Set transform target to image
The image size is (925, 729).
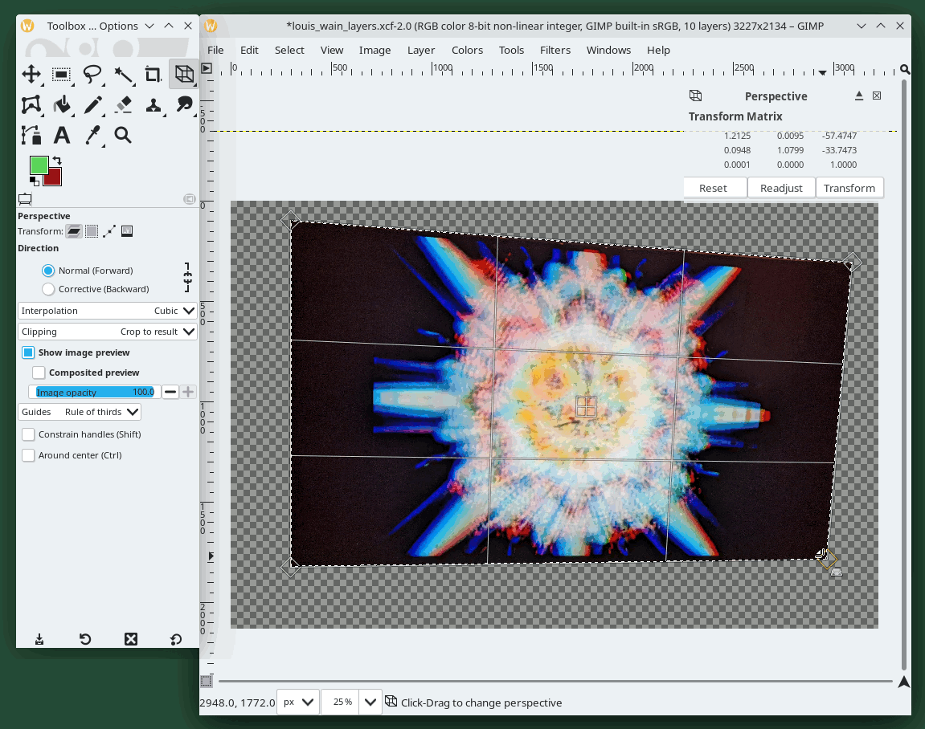[x=127, y=231]
